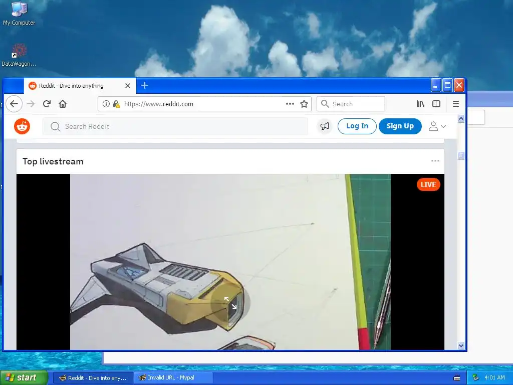Open the DataWagon desktop shortcut
This screenshot has height=385, width=513.
tap(19, 55)
